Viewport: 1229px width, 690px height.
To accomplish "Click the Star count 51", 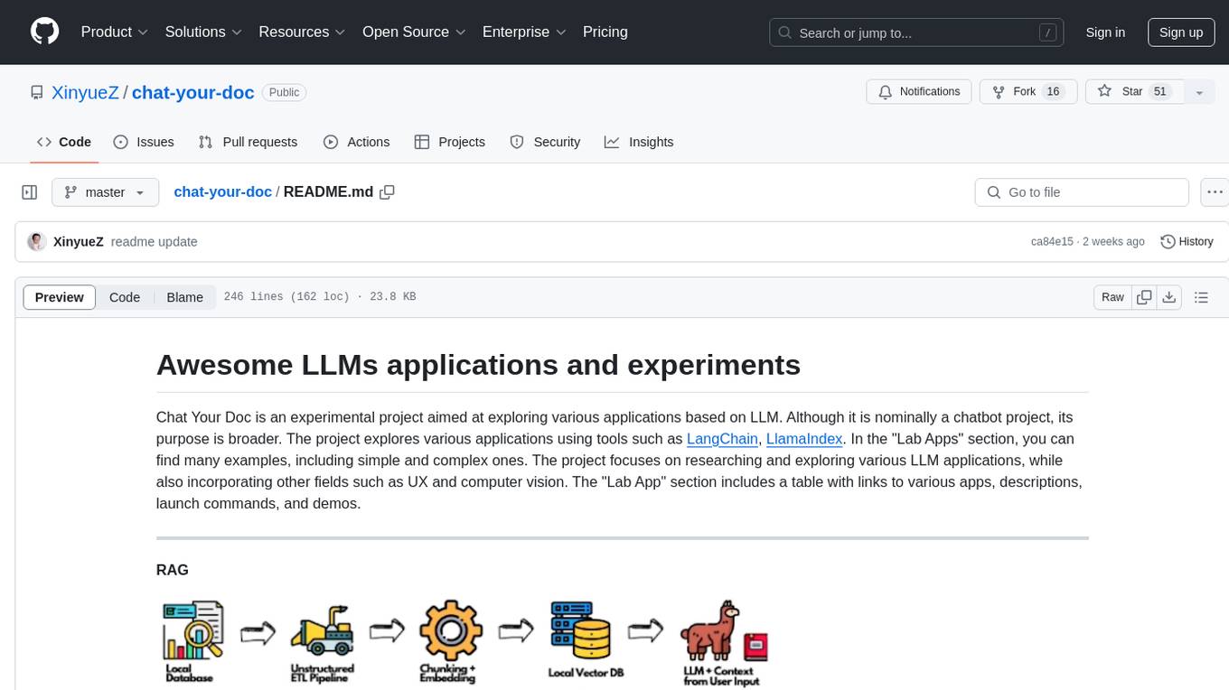I will 1160,92.
